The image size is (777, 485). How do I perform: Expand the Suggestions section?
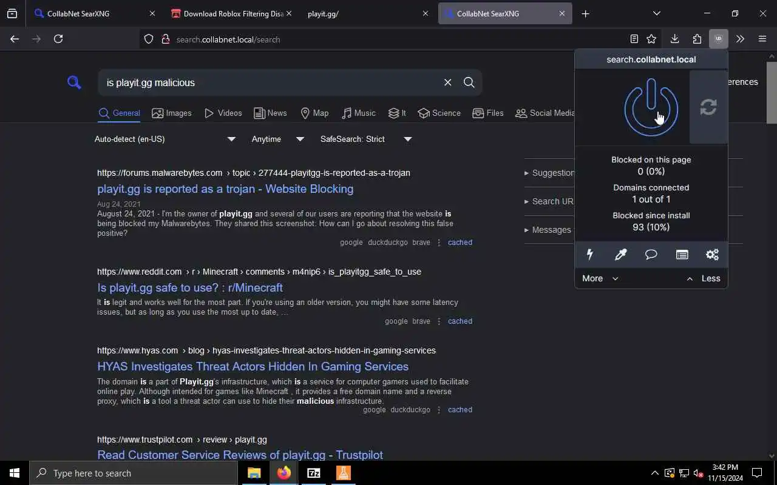click(x=549, y=173)
